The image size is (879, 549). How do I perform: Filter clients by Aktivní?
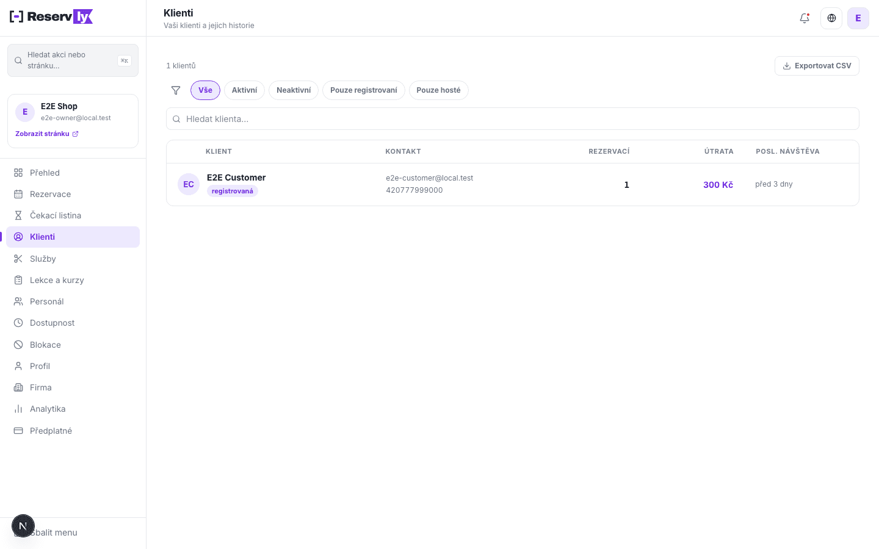tap(244, 90)
